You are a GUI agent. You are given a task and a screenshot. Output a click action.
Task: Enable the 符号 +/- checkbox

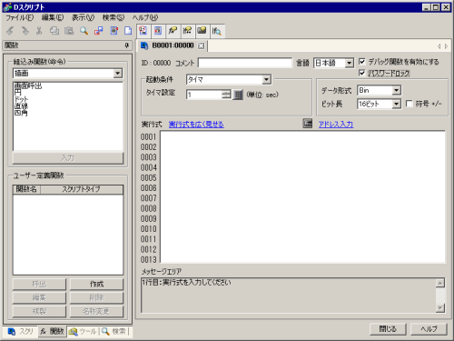410,104
